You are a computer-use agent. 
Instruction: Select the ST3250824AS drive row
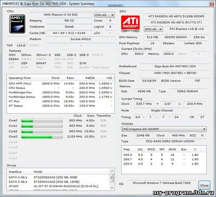click(58, 177)
